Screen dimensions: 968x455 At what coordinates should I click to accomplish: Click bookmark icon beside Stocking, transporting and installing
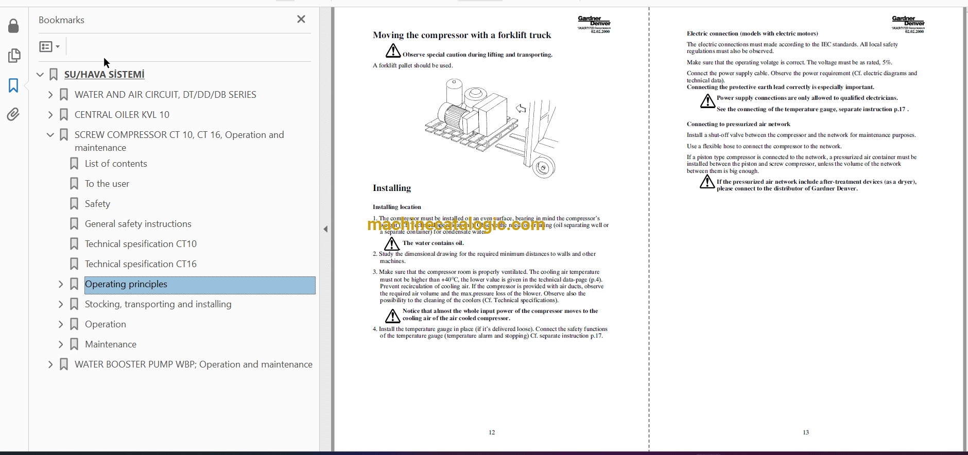[74, 304]
